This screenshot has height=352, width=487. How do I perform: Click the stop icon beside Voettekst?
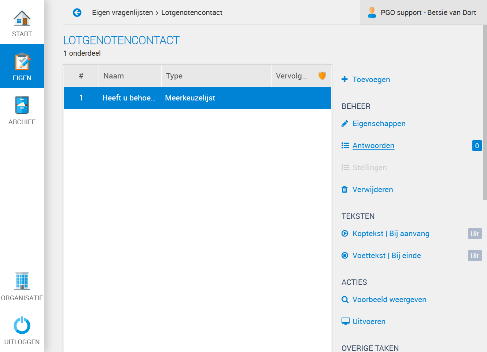(345, 256)
